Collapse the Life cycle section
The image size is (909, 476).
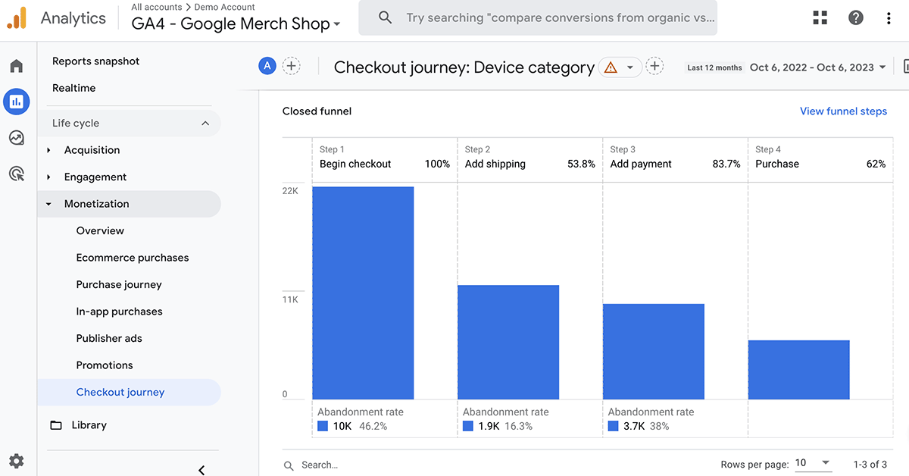(x=205, y=124)
